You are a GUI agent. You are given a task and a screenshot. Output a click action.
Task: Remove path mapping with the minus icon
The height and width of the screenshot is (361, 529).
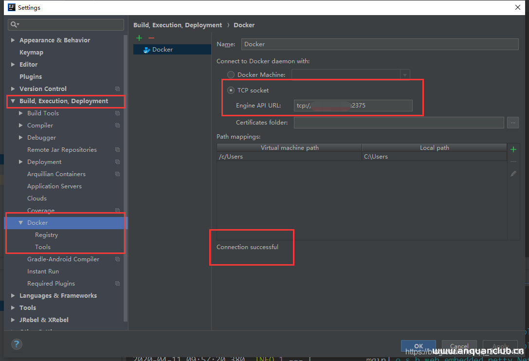coord(513,162)
